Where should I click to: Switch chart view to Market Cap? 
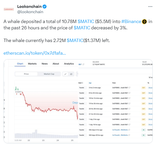point(49,74)
